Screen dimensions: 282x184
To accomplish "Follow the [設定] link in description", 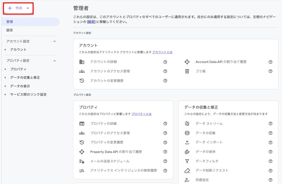I will 91,22.
